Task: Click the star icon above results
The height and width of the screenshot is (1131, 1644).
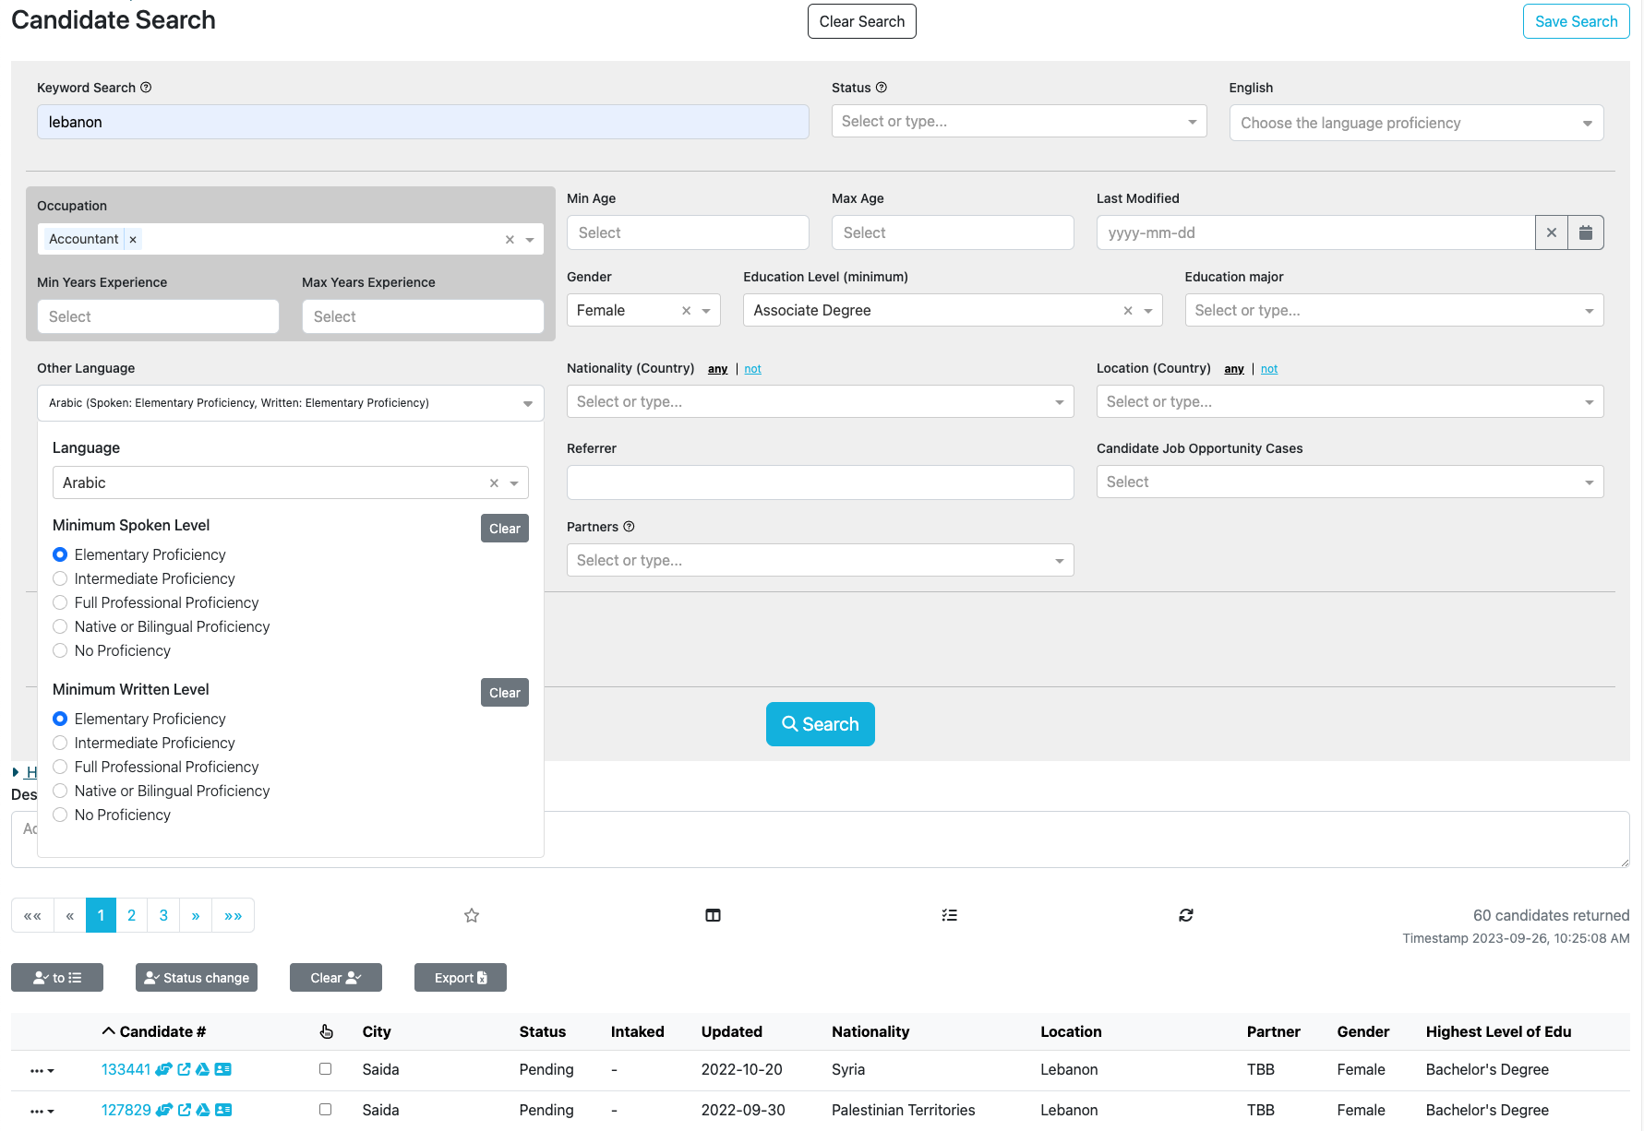Action: tap(472, 915)
